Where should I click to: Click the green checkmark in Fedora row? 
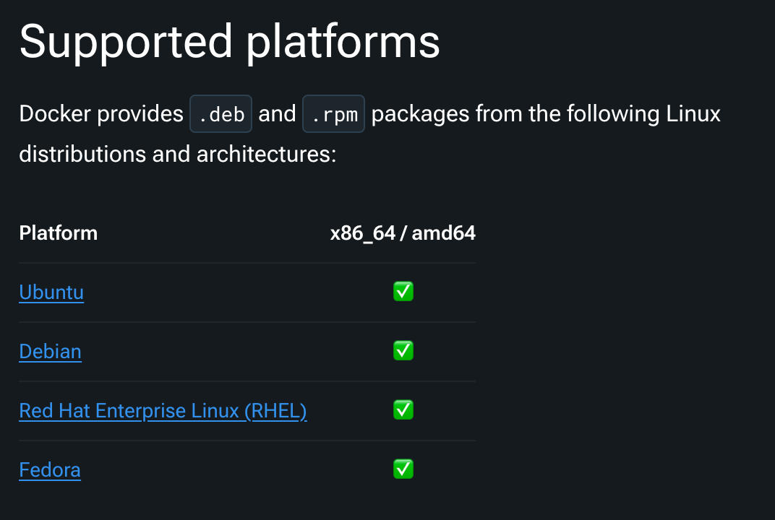click(403, 469)
